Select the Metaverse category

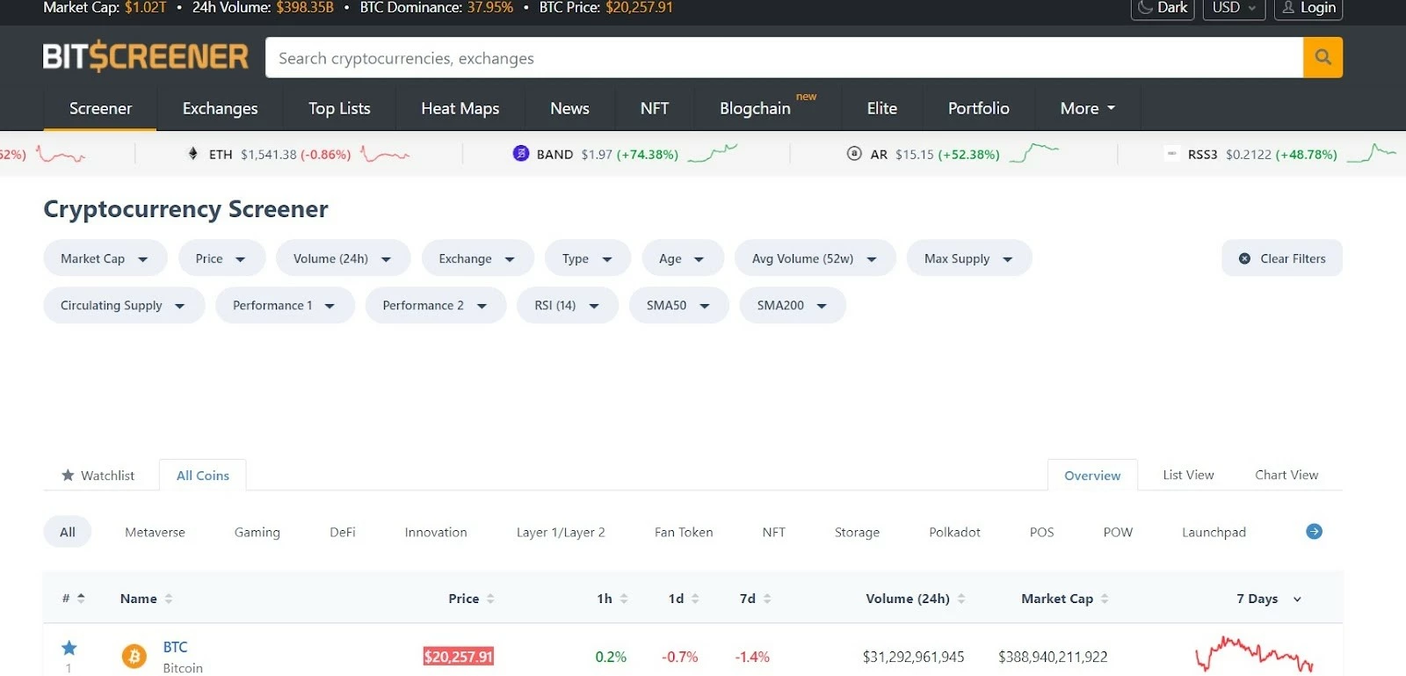click(155, 532)
